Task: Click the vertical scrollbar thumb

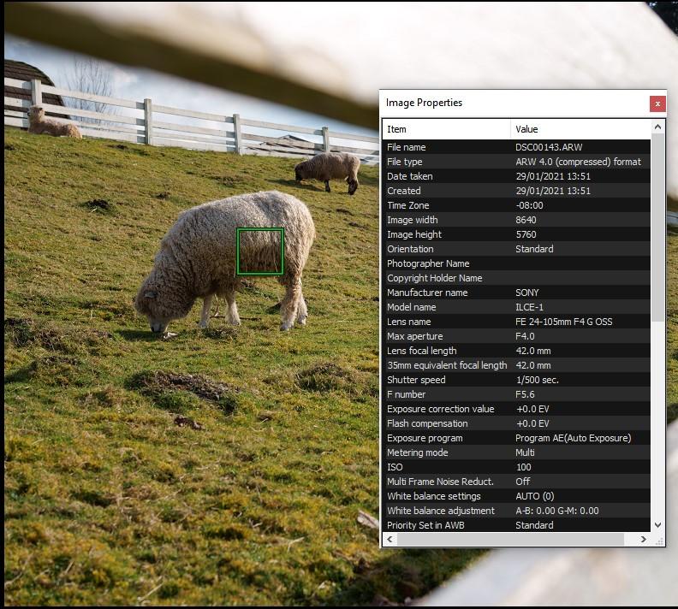Action: point(657,228)
